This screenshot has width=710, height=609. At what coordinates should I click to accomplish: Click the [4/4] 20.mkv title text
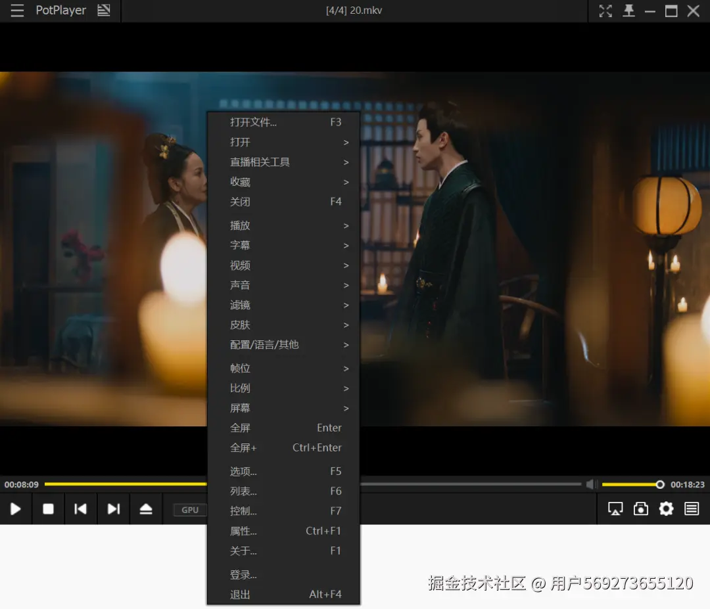point(354,11)
